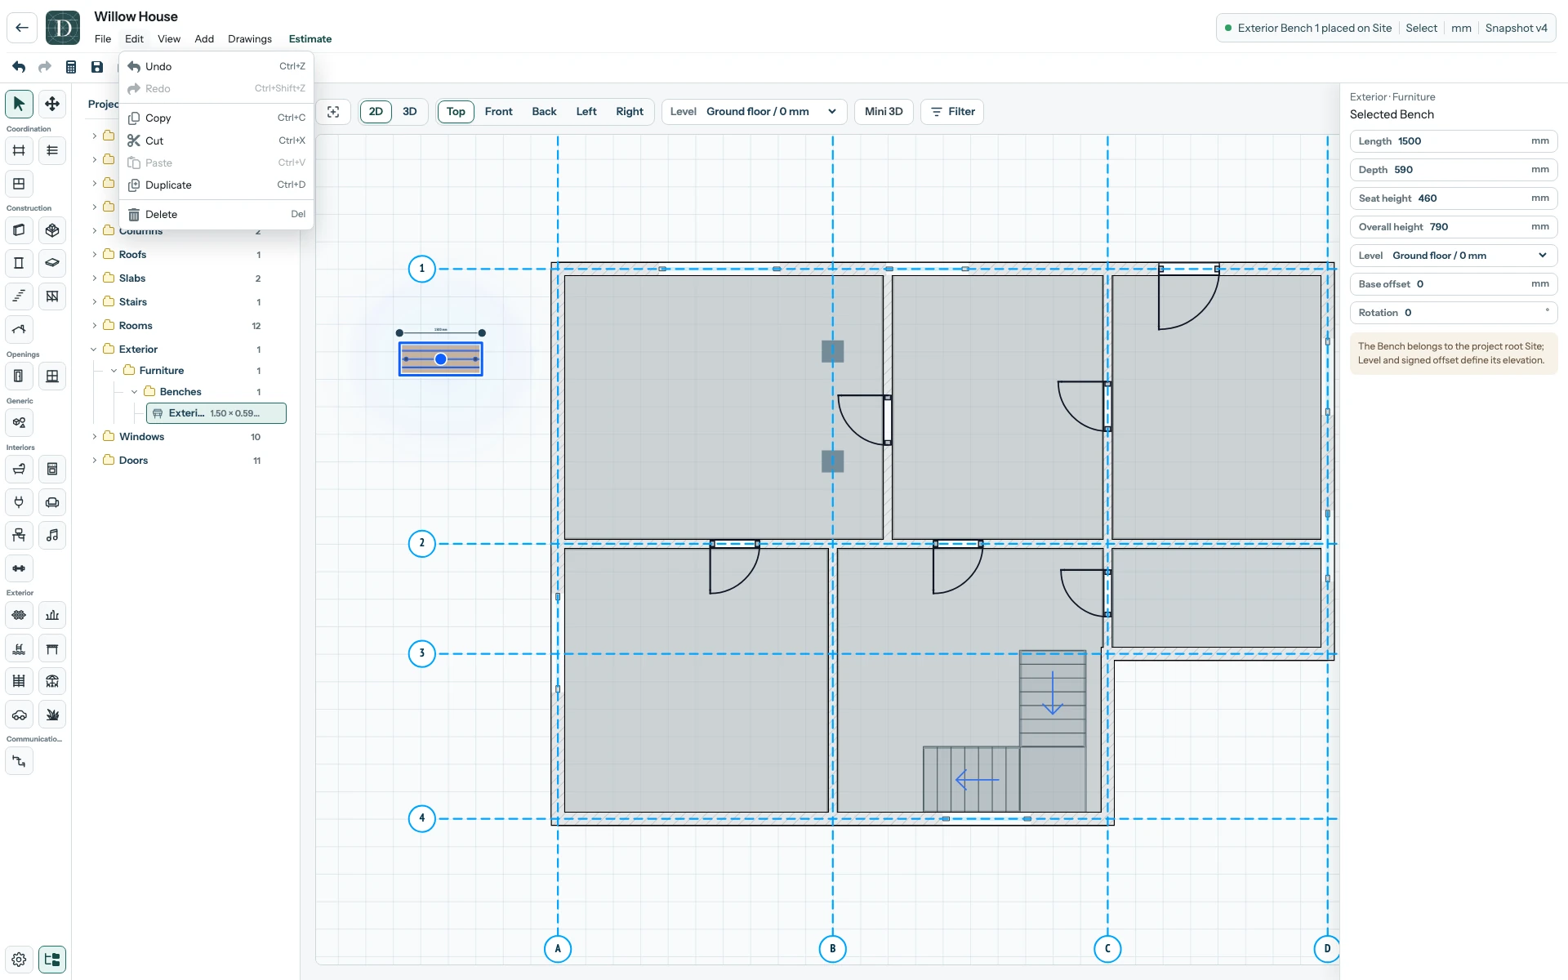This screenshot has height=980, width=1568.
Task: Expand the Roofs folder
Action: 95,255
